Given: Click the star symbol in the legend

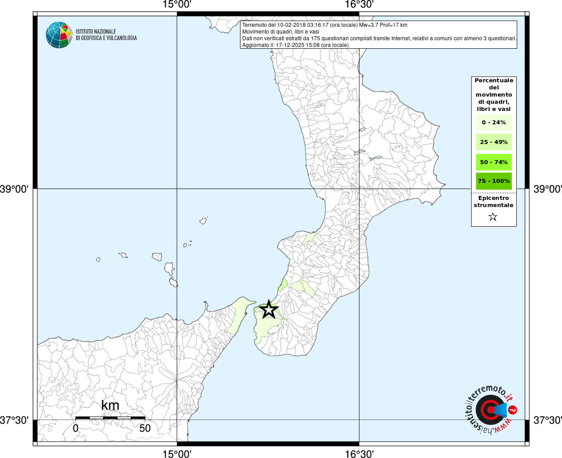Looking at the screenshot, I should [493, 217].
